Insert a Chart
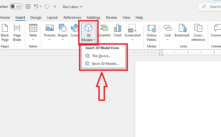Screen dimensions: 221x137 coord(118,31)
